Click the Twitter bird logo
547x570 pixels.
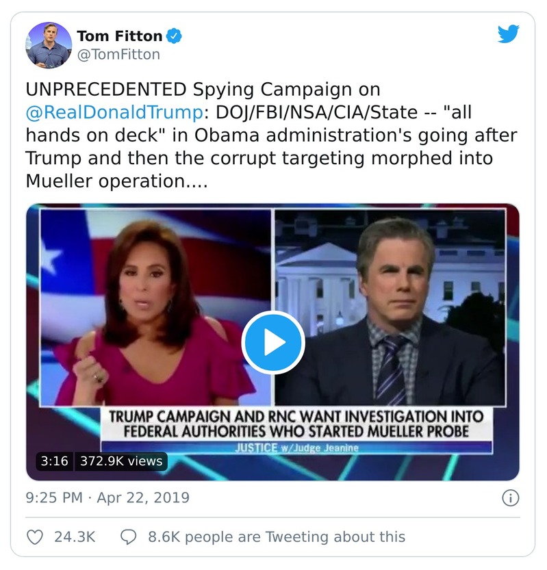pos(508,34)
